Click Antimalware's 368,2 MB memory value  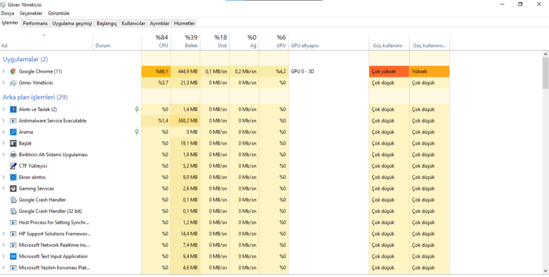[x=185, y=121]
